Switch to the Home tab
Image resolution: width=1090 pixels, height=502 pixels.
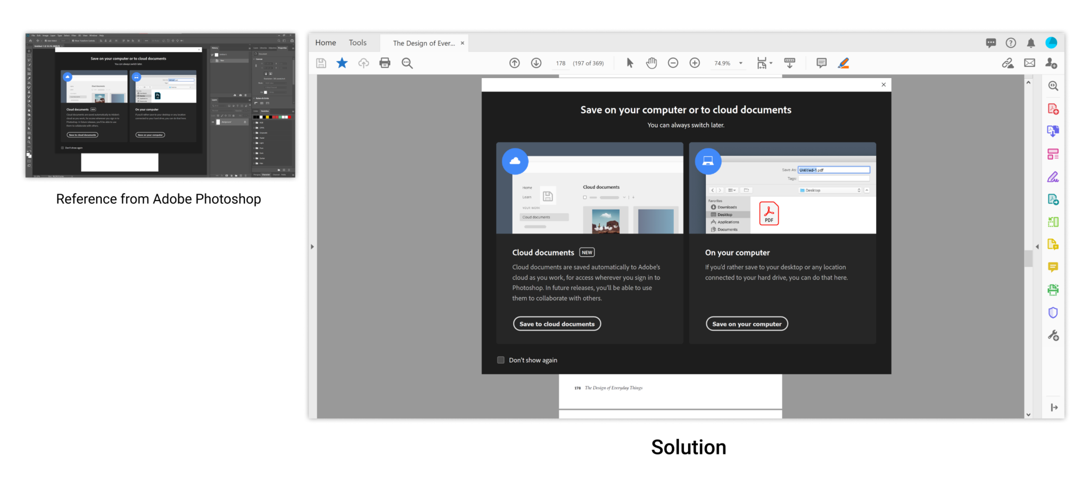tap(325, 43)
